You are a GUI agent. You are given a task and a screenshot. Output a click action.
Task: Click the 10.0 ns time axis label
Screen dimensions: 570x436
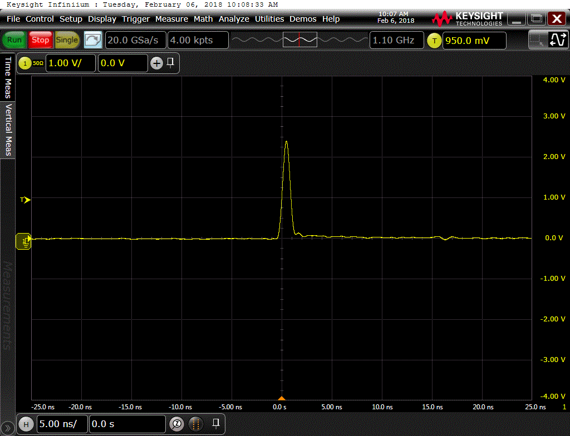pyautogui.click(x=382, y=407)
